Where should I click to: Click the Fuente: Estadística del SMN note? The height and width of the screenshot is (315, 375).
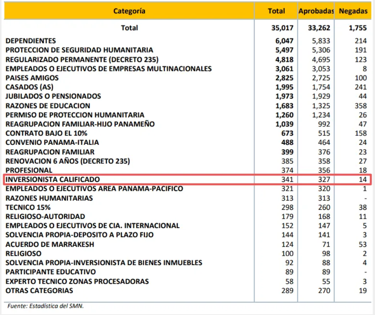click(45, 306)
